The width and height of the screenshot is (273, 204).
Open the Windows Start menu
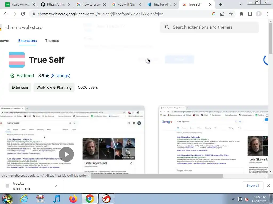point(7,199)
